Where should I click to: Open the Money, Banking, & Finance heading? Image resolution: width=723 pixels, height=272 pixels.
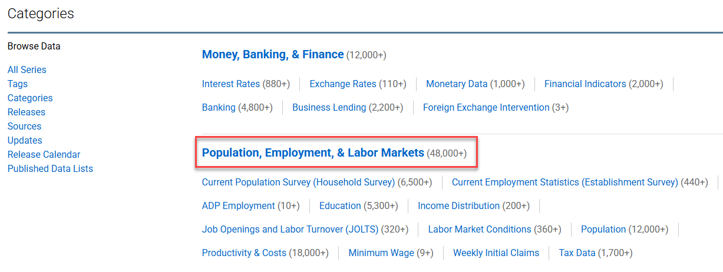pyautogui.click(x=273, y=54)
